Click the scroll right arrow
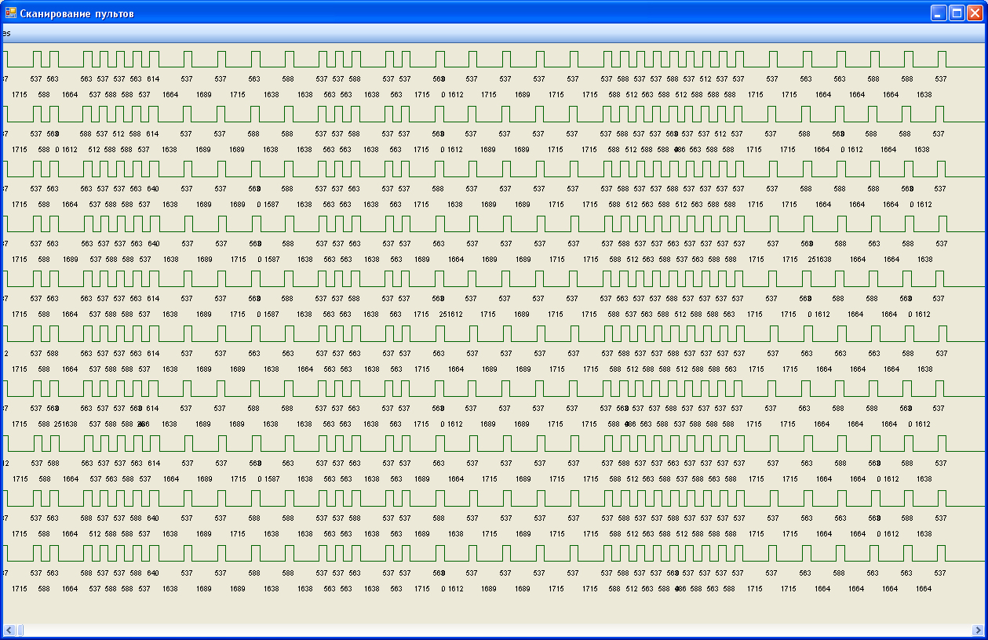 point(978,630)
